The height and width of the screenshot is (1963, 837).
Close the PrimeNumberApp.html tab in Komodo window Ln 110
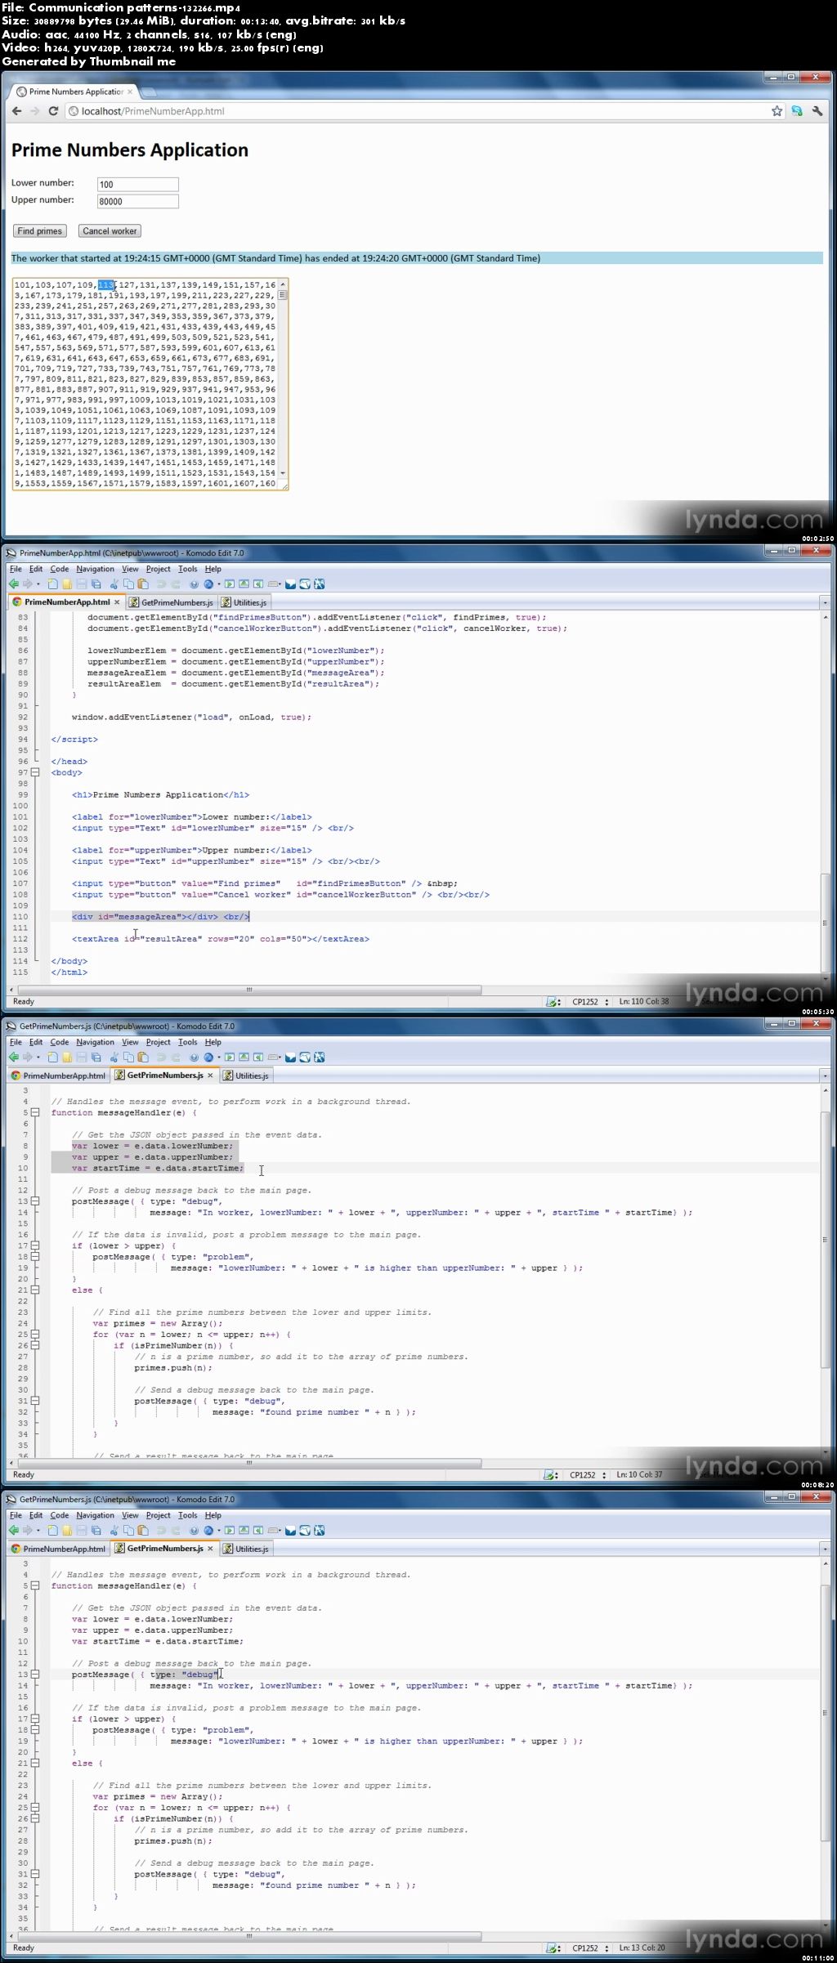[x=117, y=602]
